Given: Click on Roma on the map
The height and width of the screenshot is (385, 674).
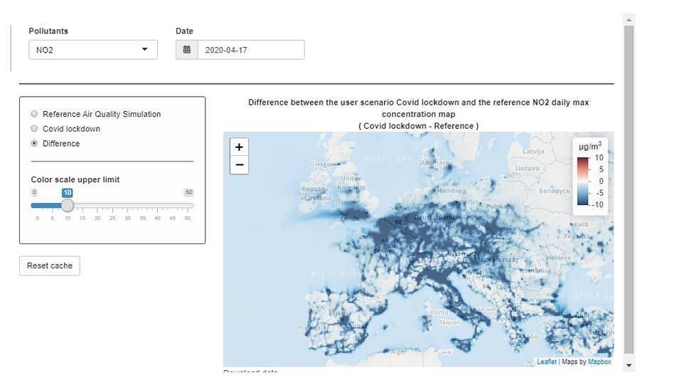Looking at the screenshot, I should (x=439, y=312).
